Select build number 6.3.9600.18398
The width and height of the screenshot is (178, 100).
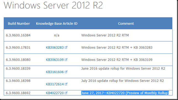pyautogui.click(x=18, y=81)
